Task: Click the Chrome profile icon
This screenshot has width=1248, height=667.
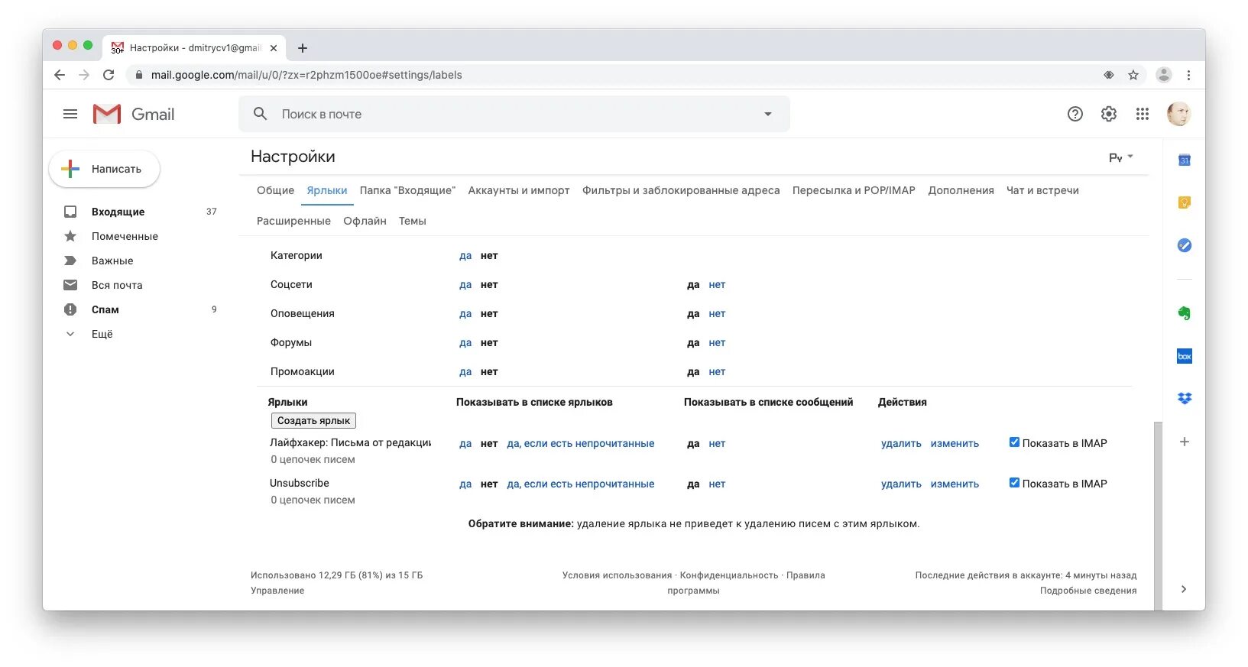Action: 1164,75
